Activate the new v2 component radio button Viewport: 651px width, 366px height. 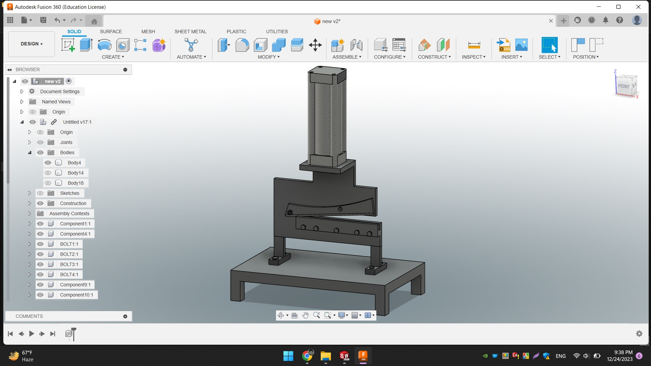pyautogui.click(x=69, y=81)
